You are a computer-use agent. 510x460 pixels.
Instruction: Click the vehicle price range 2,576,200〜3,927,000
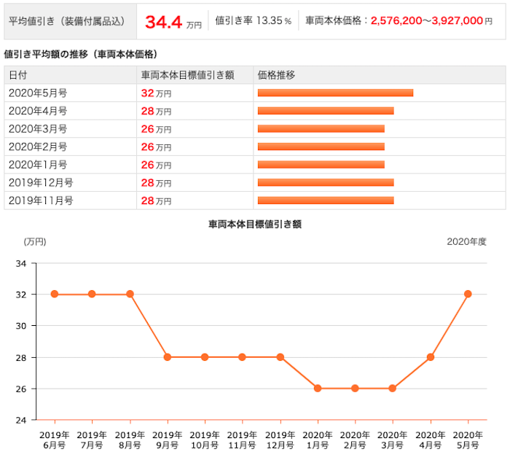coord(427,21)
